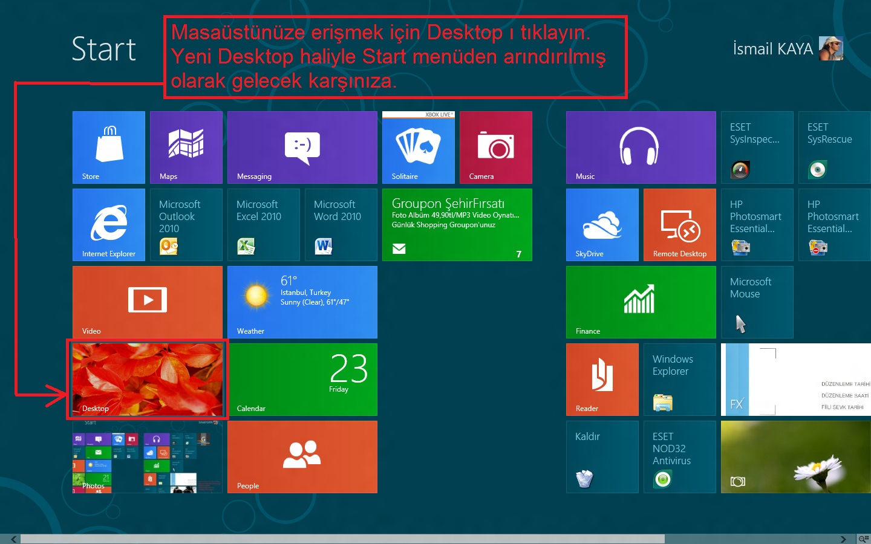The height and width of the screenshot is (544, 871).
Task: Open Microsoft Word 2010 tile
Action: point(341,225)
